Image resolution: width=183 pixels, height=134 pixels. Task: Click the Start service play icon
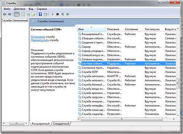coord(53,14)
